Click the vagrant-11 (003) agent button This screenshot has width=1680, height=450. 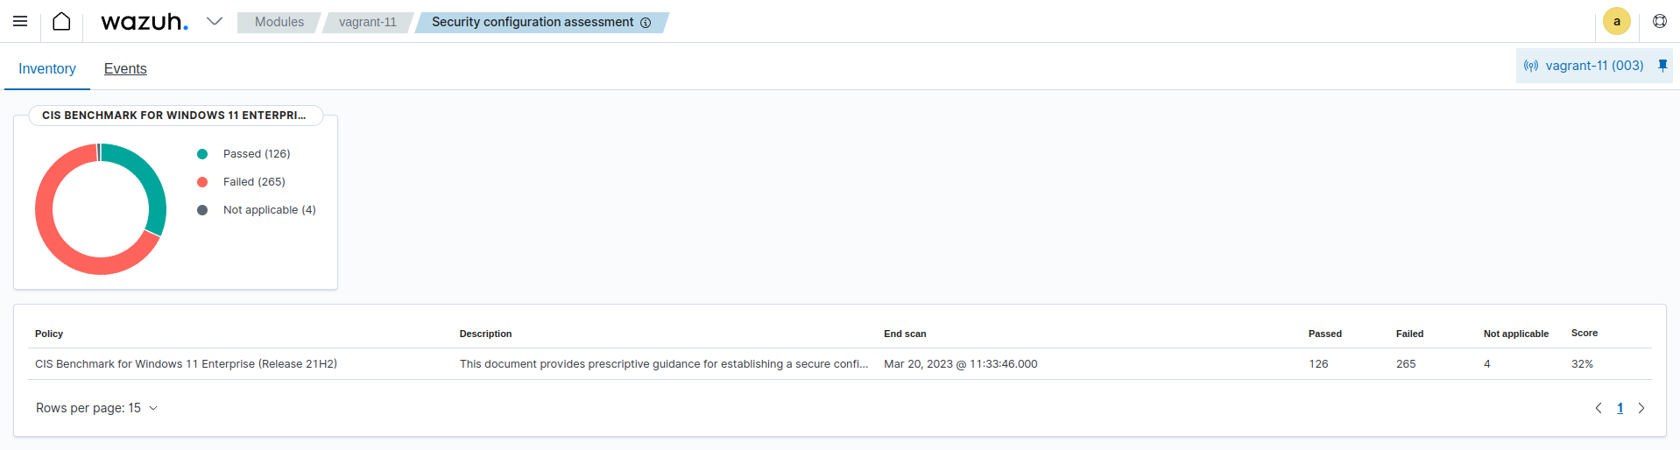tap(1594, 66)
